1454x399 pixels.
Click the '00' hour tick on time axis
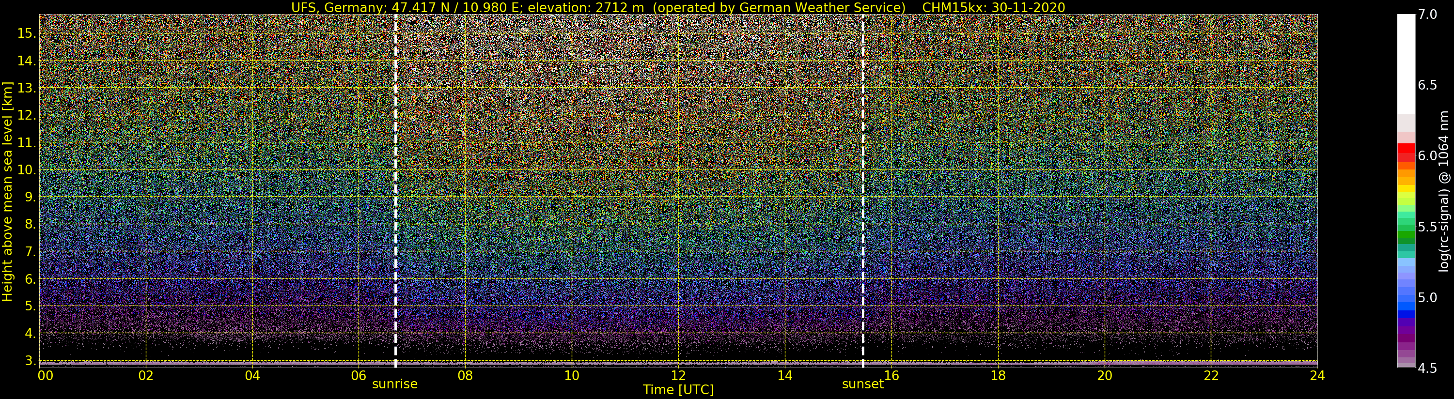coord(45,375)
